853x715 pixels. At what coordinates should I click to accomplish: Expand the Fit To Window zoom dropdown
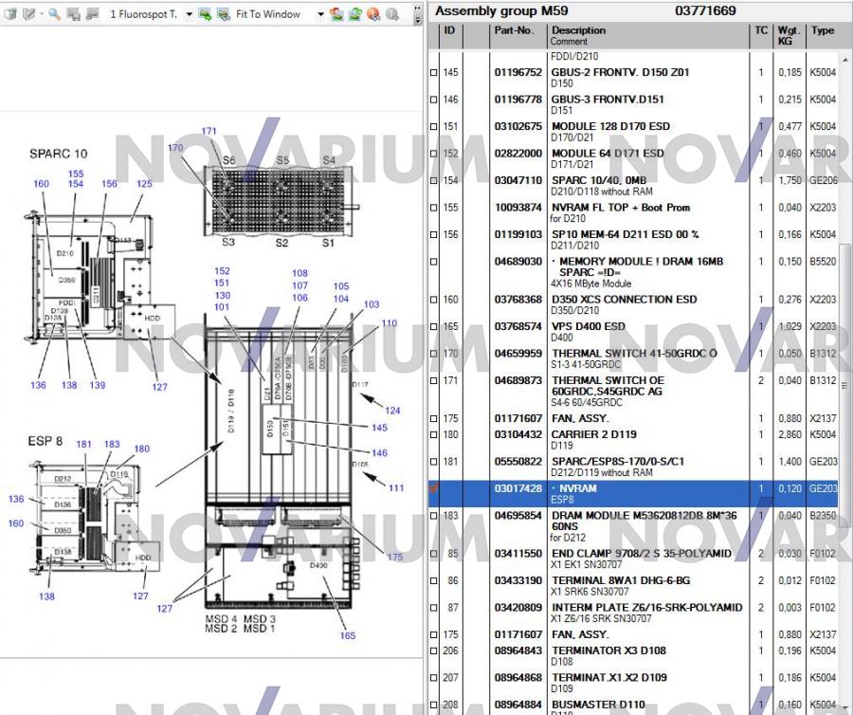pos(320,14)
